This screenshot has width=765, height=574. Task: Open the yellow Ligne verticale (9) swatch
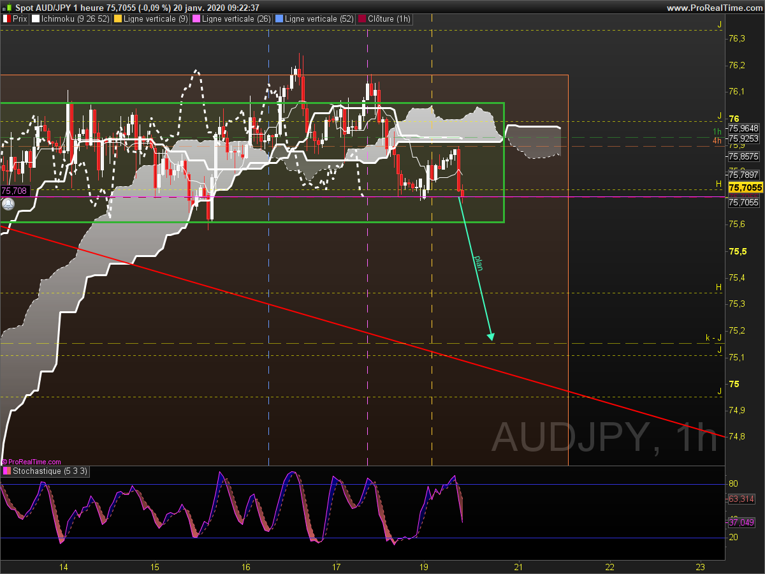[117, 19]
